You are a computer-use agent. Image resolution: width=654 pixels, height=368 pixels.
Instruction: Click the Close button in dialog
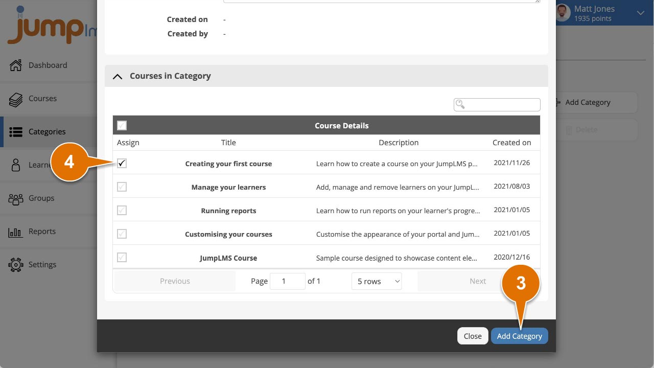(472, 336)
